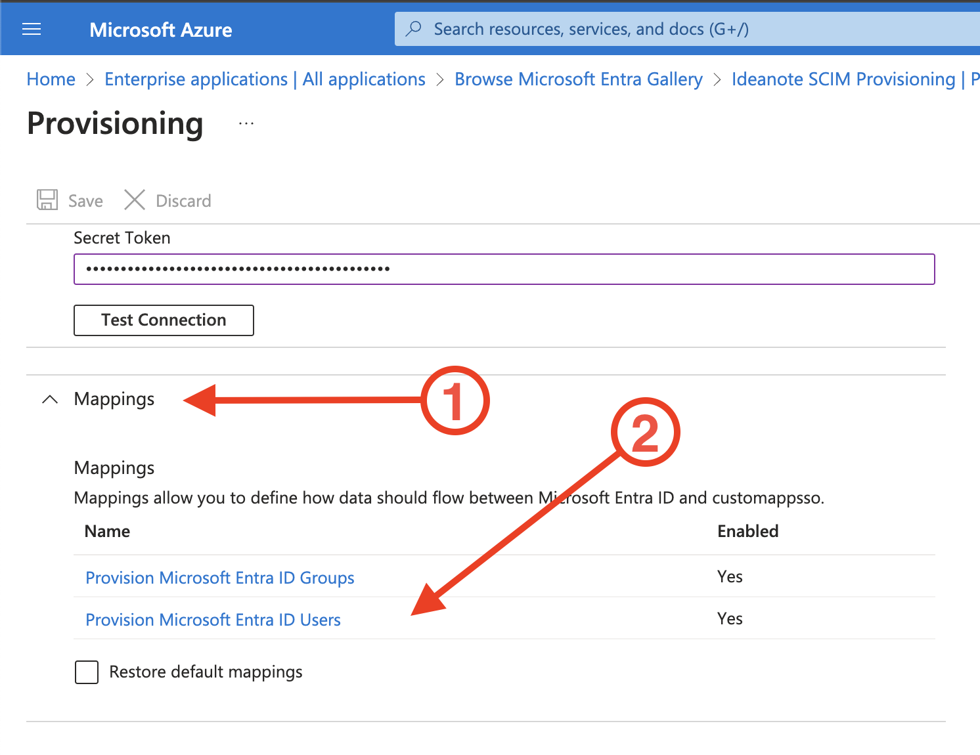980x755 pixels.
Task: Focus the Secret Token field
Action: pos(504,269)
